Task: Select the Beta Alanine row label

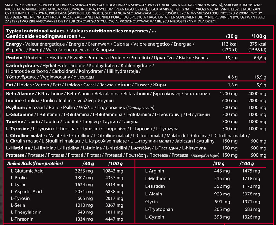Action: pos(20,94)
